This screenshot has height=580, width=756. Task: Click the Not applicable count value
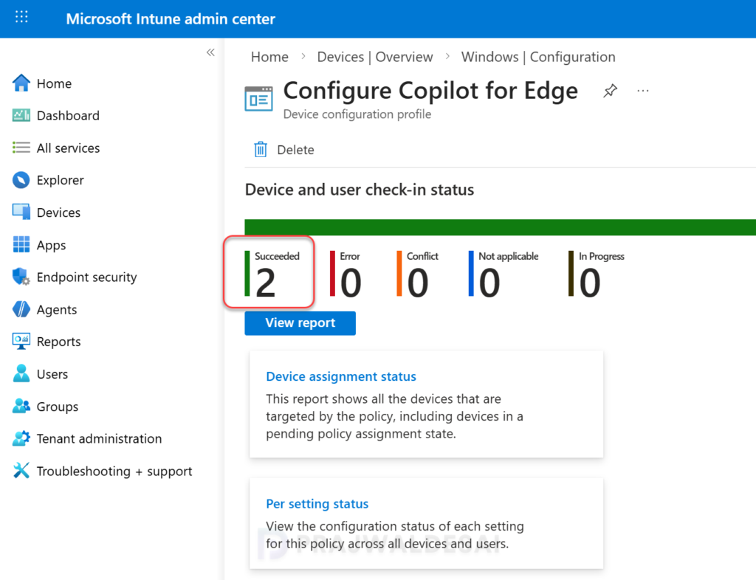[489, 283]
